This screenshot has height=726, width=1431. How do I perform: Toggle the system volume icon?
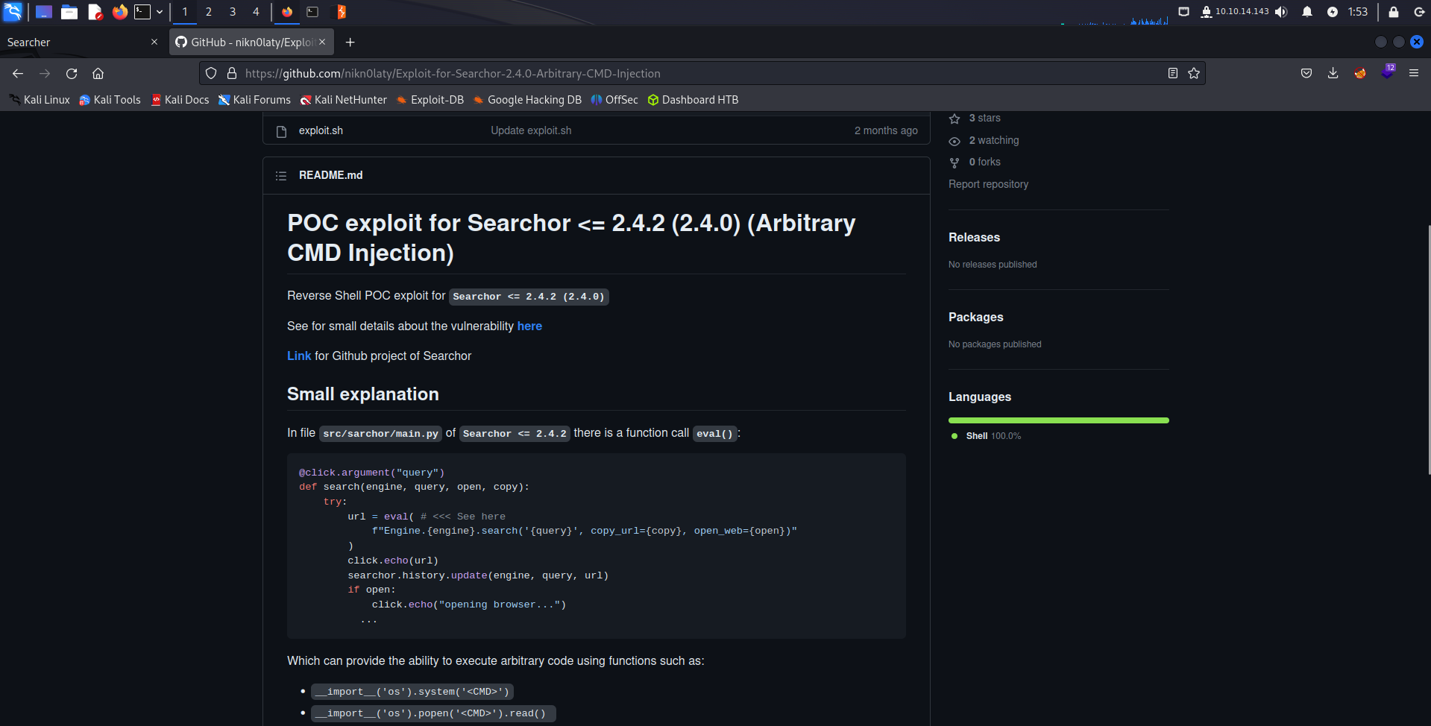(1281, 12)
